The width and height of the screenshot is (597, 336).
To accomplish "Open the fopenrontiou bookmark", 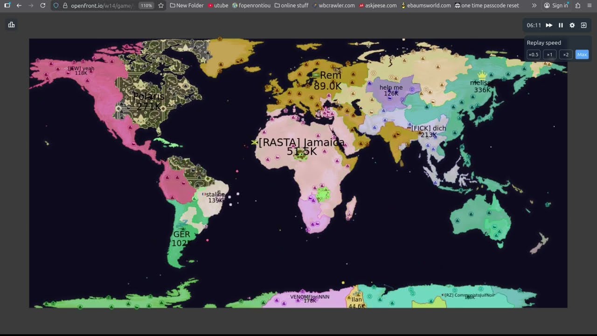I will 251,6.
